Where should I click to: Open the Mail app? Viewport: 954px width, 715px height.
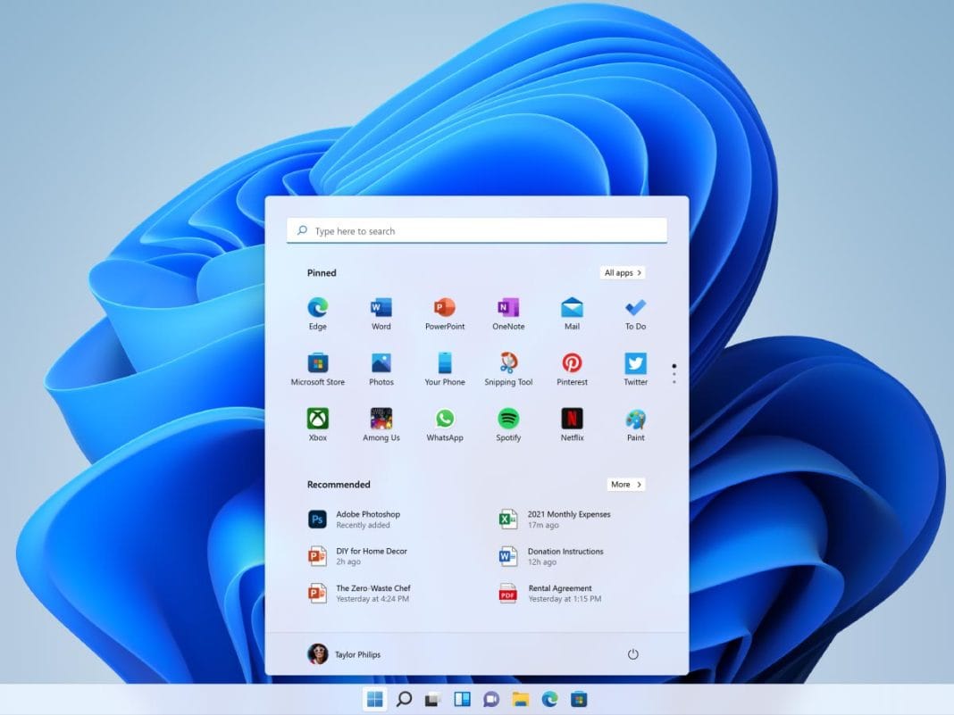click(572, 313)
